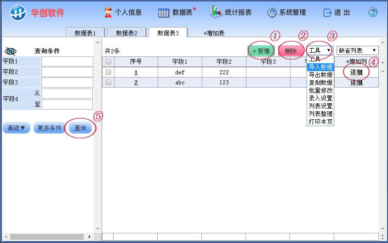Click +增加列 to add a column

[356, 62]
